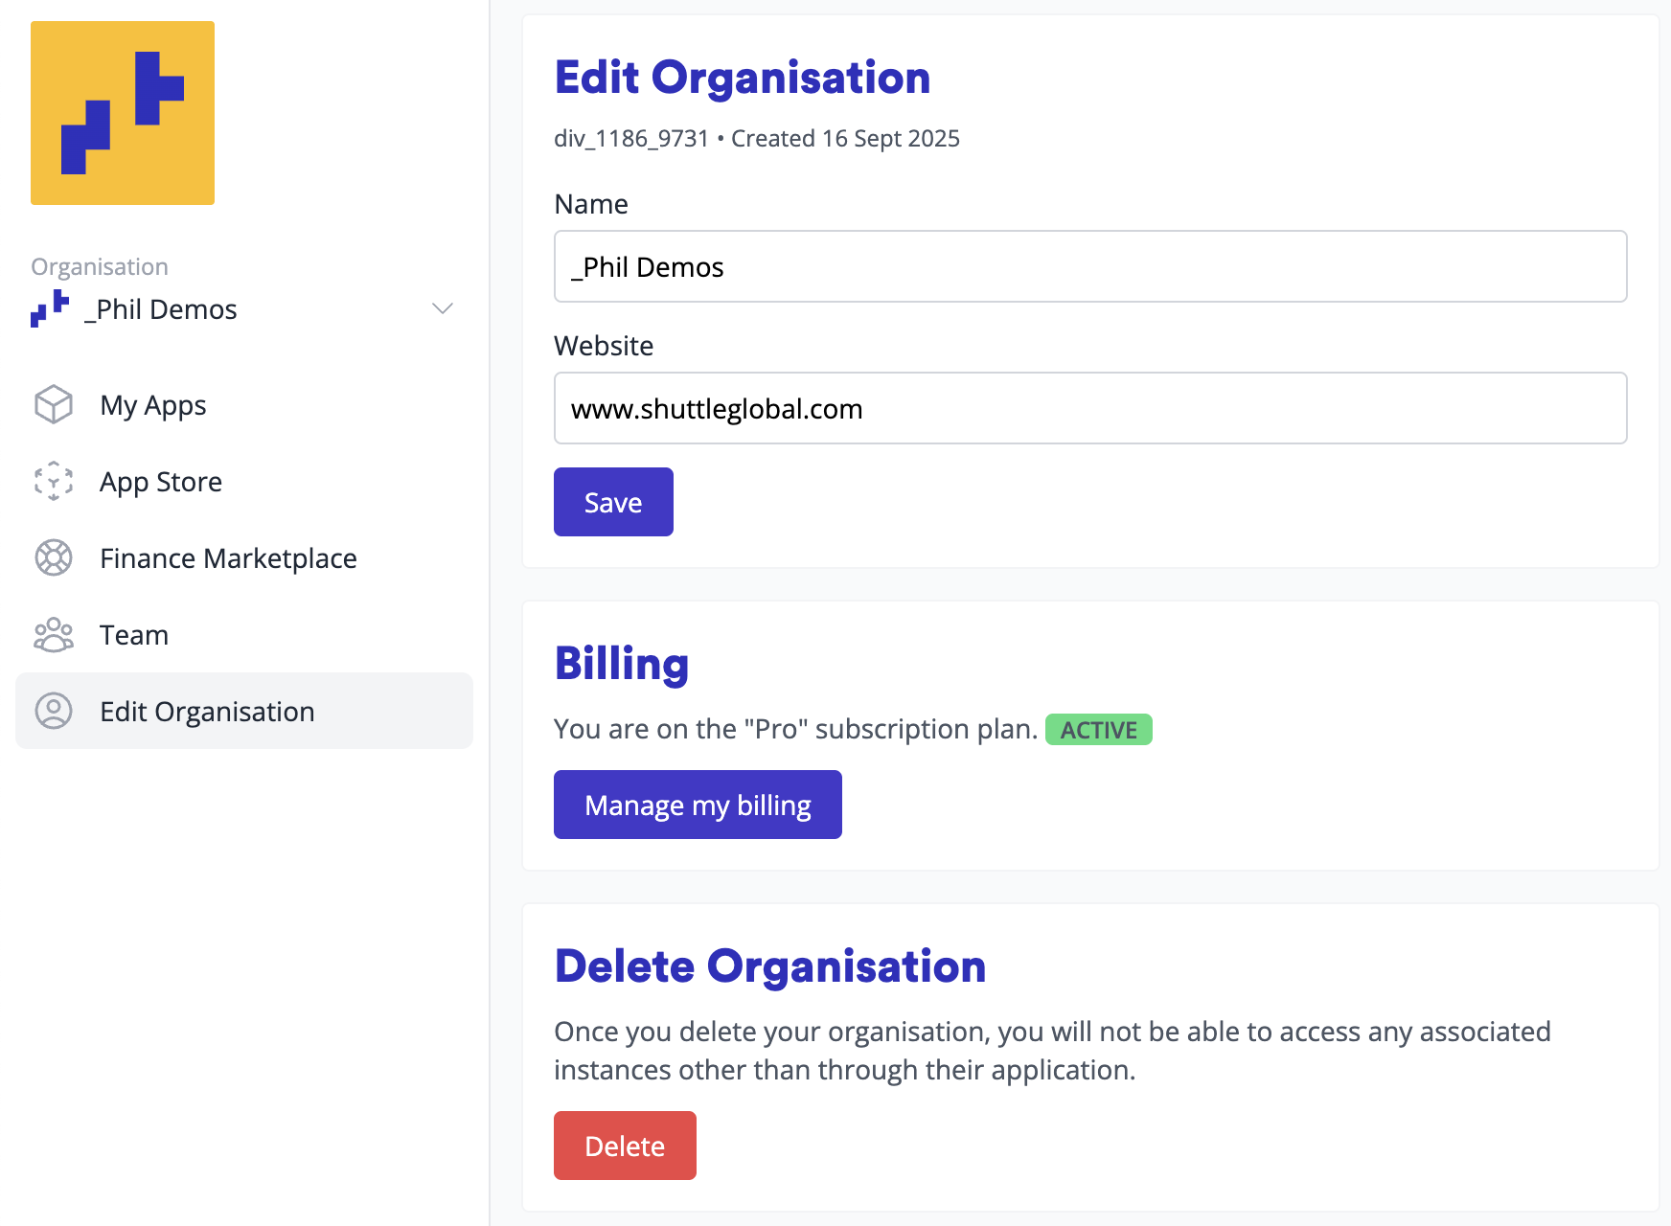Open Manage my billing

tap(698, 805)
